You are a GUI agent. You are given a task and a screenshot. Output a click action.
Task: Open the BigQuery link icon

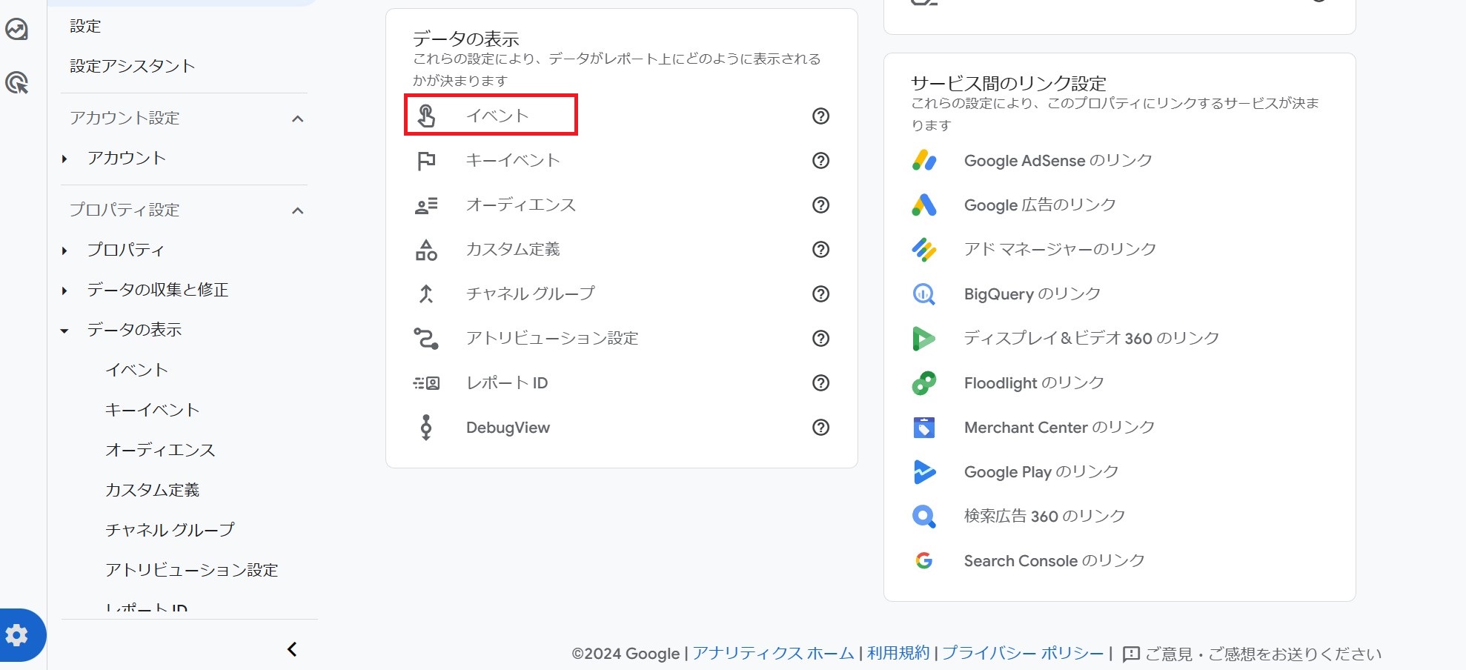click(924, 293)
